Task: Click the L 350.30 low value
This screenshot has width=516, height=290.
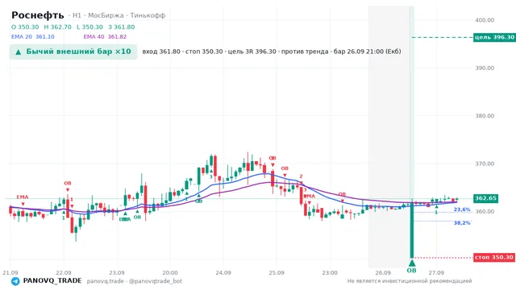Action: (x=89, y=27)
